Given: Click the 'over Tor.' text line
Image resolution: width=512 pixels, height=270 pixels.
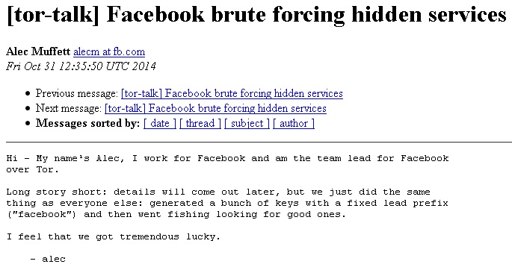Looking at the screenshot, I should point(33,170).
